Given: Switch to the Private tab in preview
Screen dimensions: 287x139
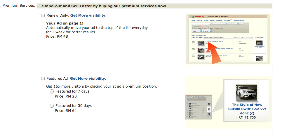Looking at the screenshot, I should pyautogui.click(x=208, y=38).
